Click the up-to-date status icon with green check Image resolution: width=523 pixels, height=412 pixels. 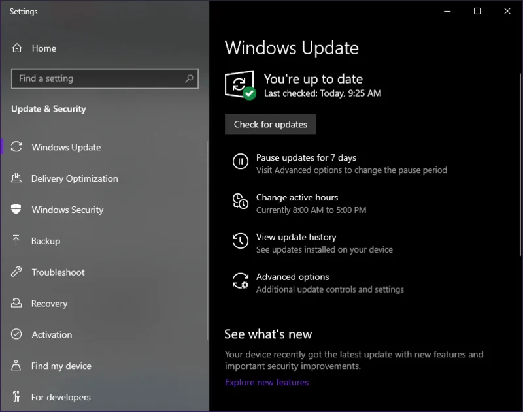(x=240, y=85)
